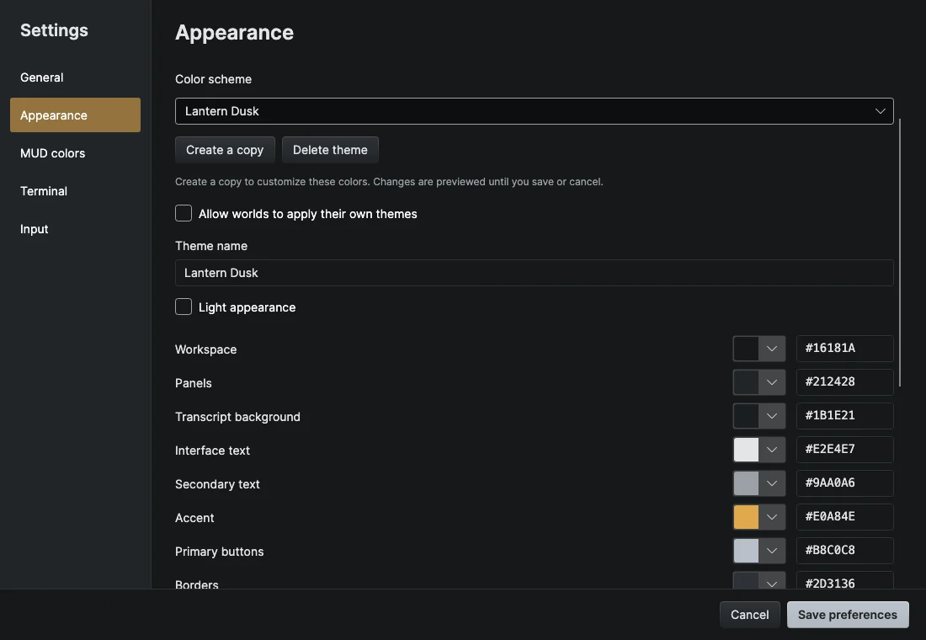Edit the Transcript background hex #1B1E21
The image size is (926, 640).
(x=844, y=416)
